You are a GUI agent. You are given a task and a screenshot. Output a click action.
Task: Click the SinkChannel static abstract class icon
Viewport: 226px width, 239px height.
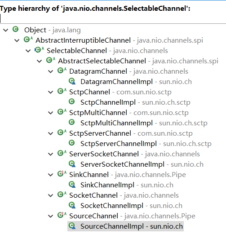pyautogui.click(x=62, y=174)
